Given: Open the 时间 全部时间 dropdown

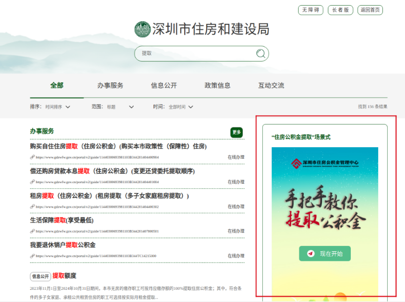Looking at the screenshot, I should [x=180, y=107].
